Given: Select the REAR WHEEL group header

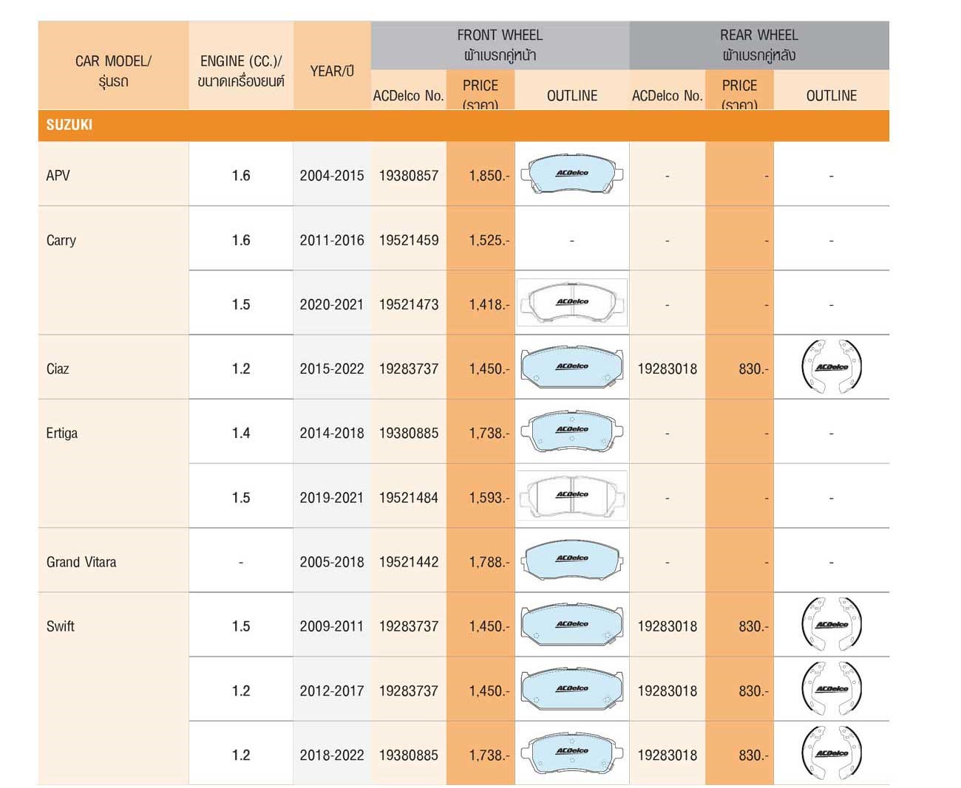Looking at the screenshot, I should tap(759, 45).
